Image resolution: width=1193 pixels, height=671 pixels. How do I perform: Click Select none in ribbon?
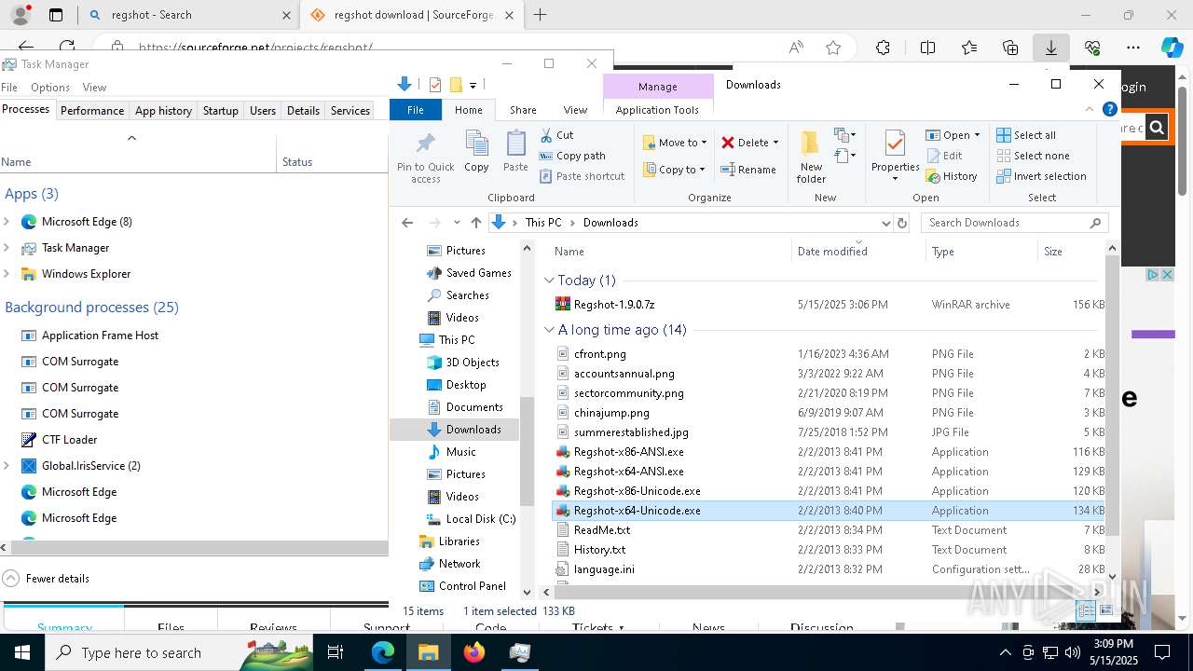(x=1033, y=156)
